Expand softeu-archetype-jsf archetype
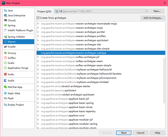The image size is (168, 137). pos(38,57)
